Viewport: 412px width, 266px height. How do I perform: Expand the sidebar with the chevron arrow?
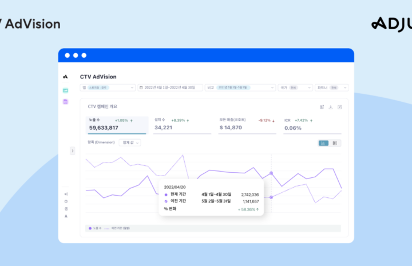click(73, 150)
